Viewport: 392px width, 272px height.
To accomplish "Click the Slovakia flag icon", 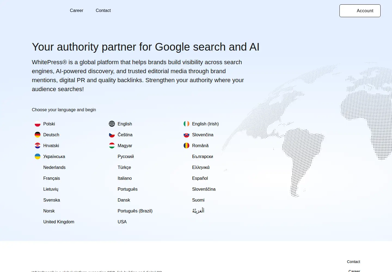I will (186, 135).
